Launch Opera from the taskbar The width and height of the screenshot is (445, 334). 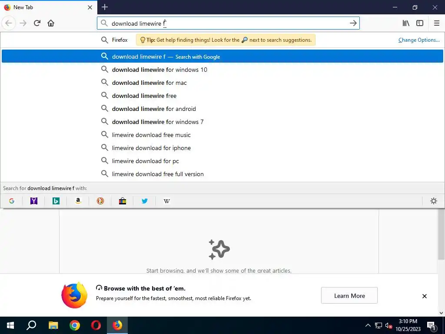point(96,325)
